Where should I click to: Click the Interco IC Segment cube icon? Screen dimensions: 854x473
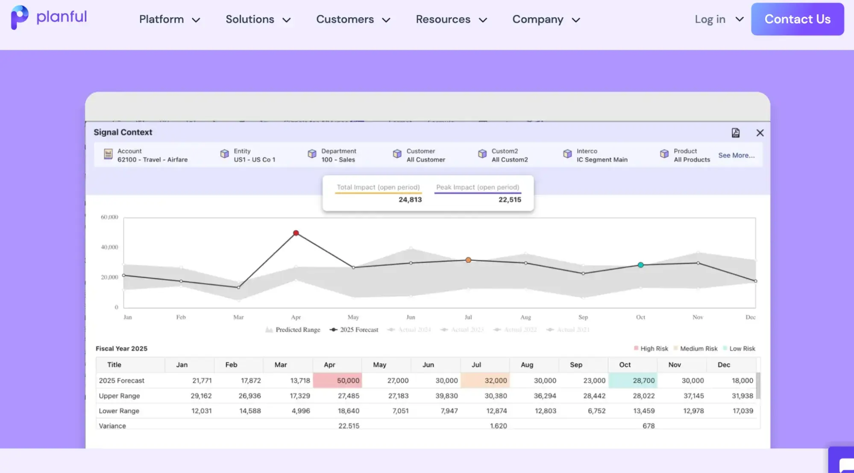tap(567, 154)
